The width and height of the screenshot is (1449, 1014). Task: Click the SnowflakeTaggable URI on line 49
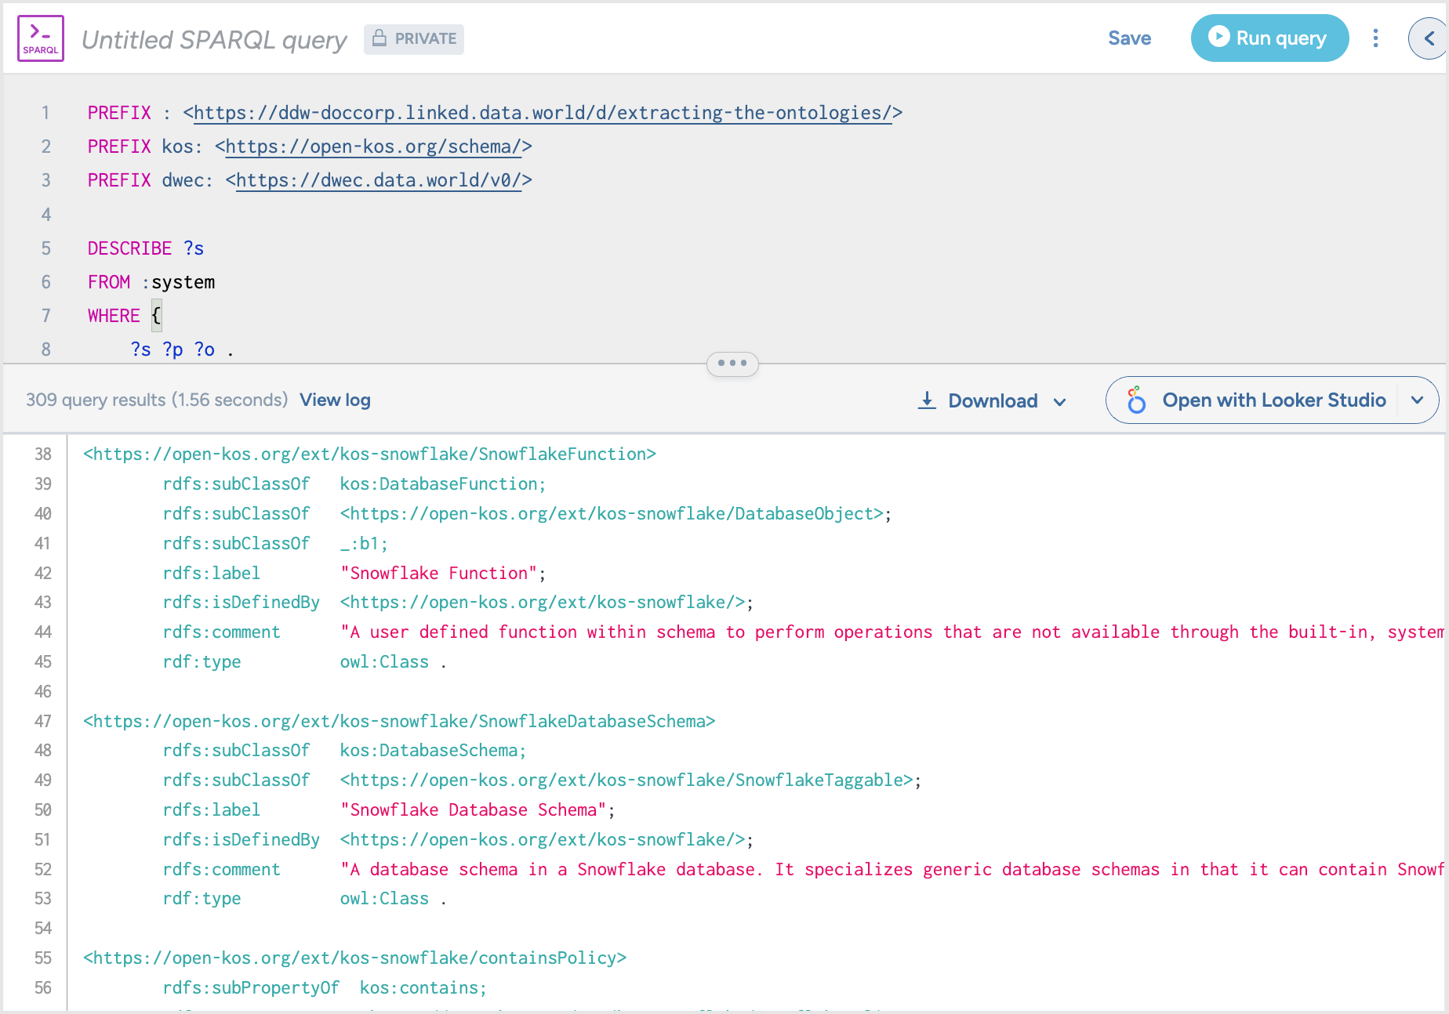click(x=626, y=780)
